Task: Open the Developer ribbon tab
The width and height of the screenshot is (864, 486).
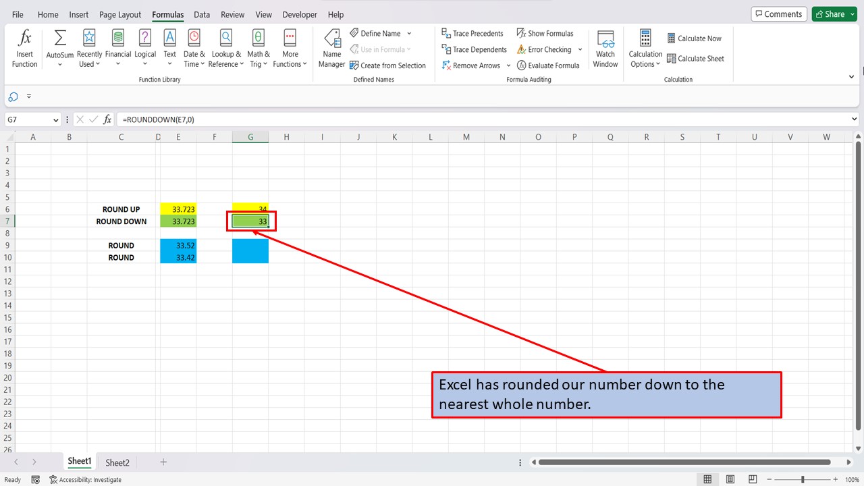Action: (299, 14)
